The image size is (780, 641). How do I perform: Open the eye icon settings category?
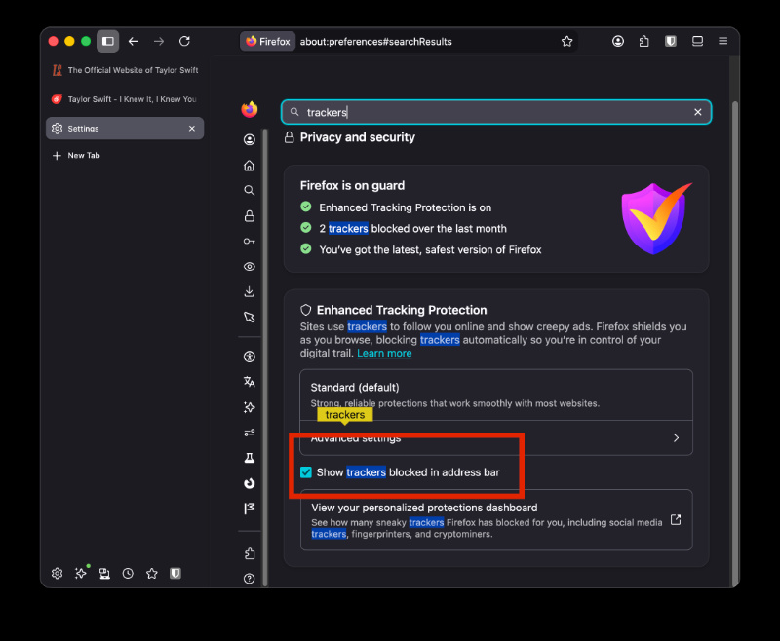click(250, 267)
